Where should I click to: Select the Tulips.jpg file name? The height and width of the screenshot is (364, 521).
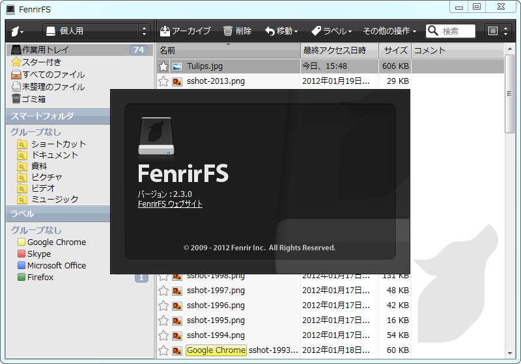coord(204,66)
